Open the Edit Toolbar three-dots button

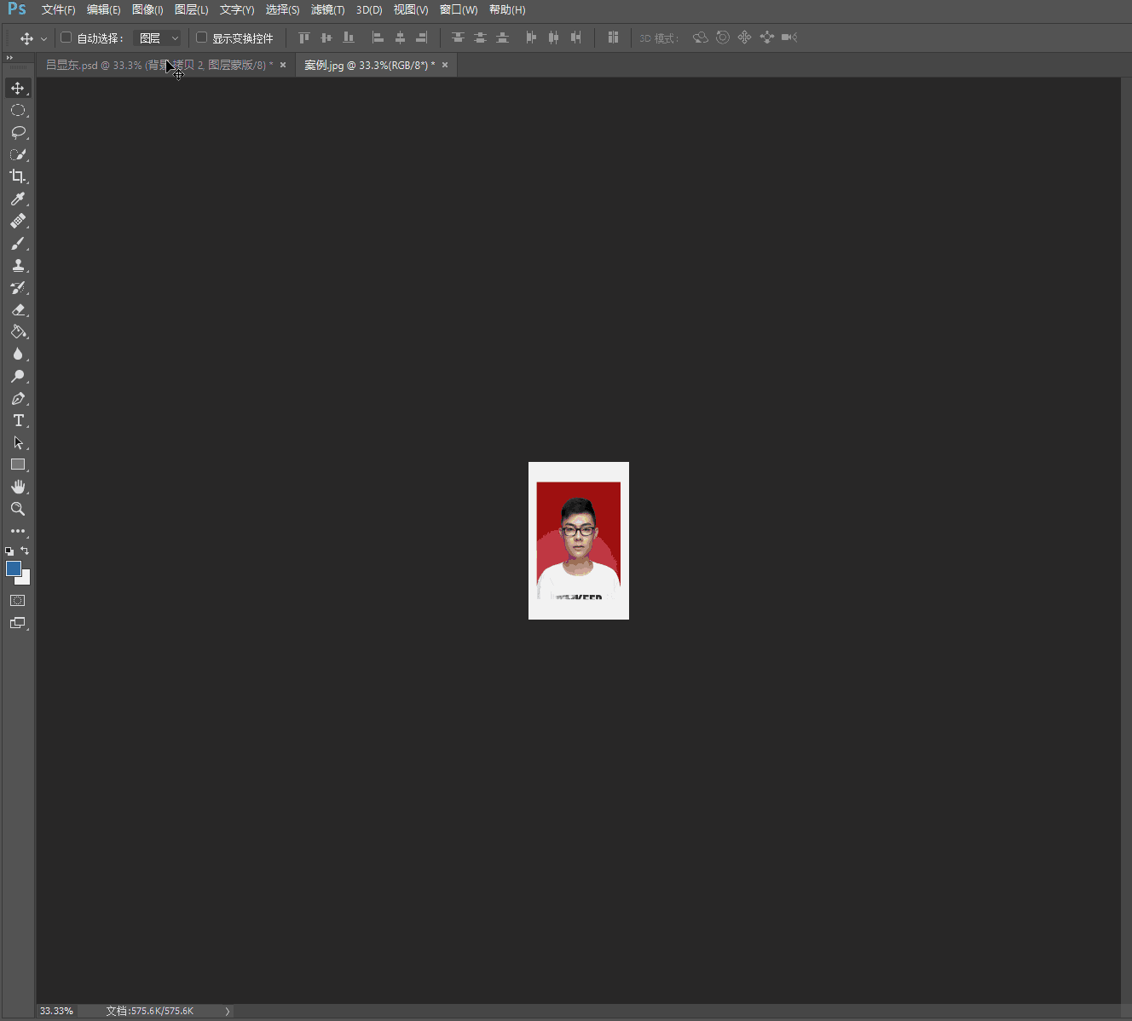click(18, 531)
